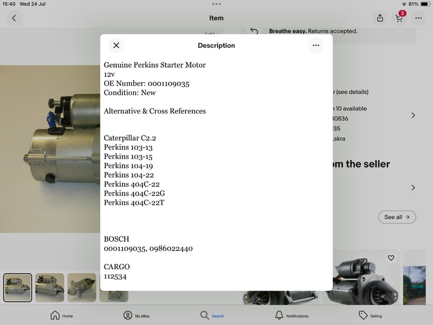Tap the BOSCH part numbers line
This screenshot has height=325, width=433.
tap(148, 248)
